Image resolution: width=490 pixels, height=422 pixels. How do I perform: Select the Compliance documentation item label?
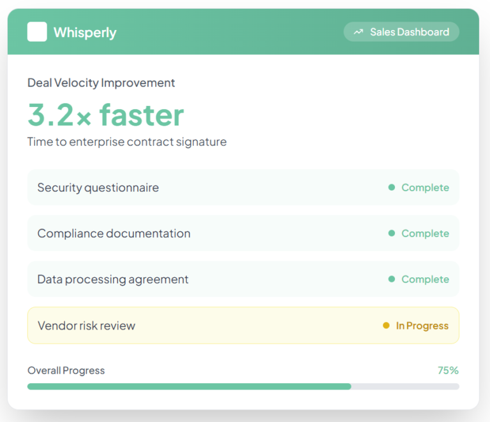114,233
